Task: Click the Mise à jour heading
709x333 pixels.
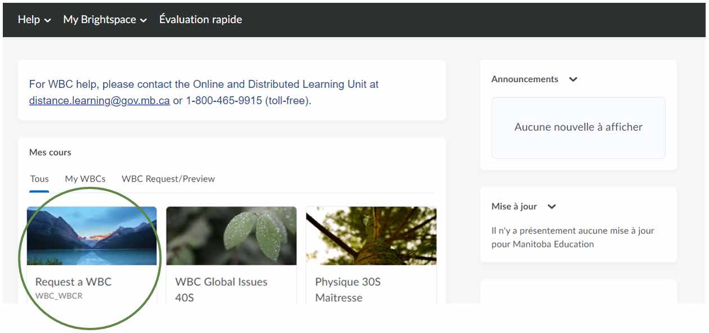Action: 514,206
